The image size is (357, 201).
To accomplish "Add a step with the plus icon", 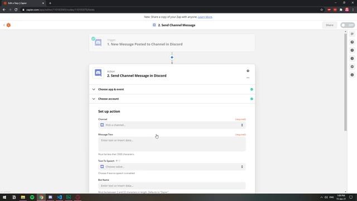I will tap(172, 58).
